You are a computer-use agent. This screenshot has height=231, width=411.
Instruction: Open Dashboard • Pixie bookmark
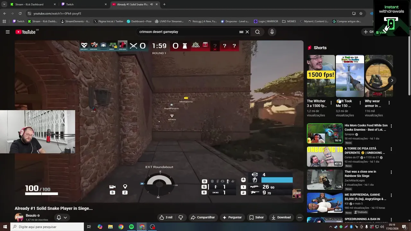pos(139,21)
